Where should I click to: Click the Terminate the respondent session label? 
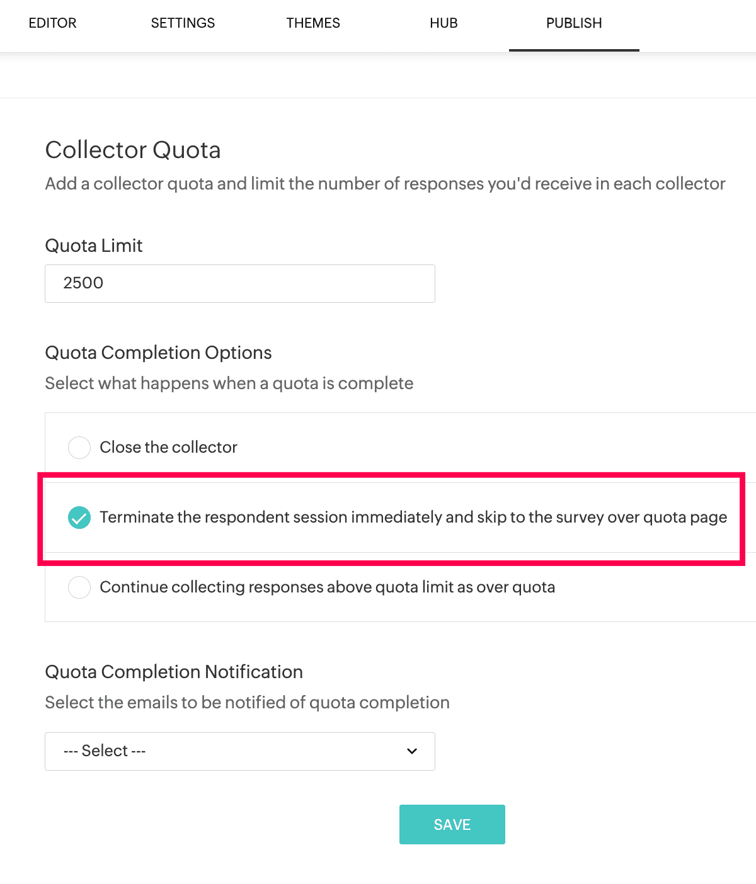click(x=413, y=517)
